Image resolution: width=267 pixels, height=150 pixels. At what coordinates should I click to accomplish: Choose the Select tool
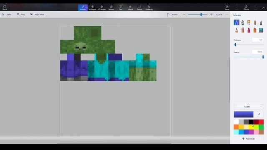click(7, 15)
